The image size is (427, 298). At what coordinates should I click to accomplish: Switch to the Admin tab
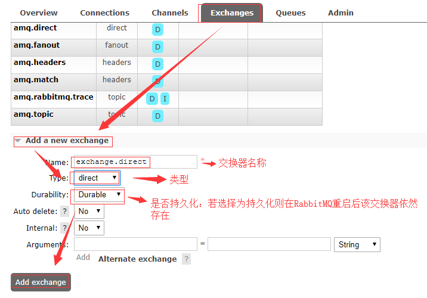(341, 13)
